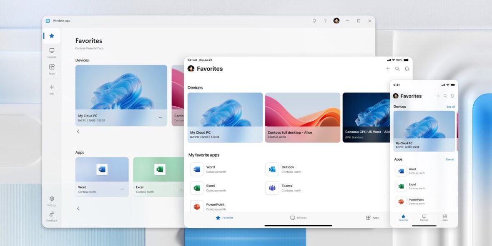Launch Excel icon in phone Apps list
This screenshot has height=246, width=492.
pos(401,186)
